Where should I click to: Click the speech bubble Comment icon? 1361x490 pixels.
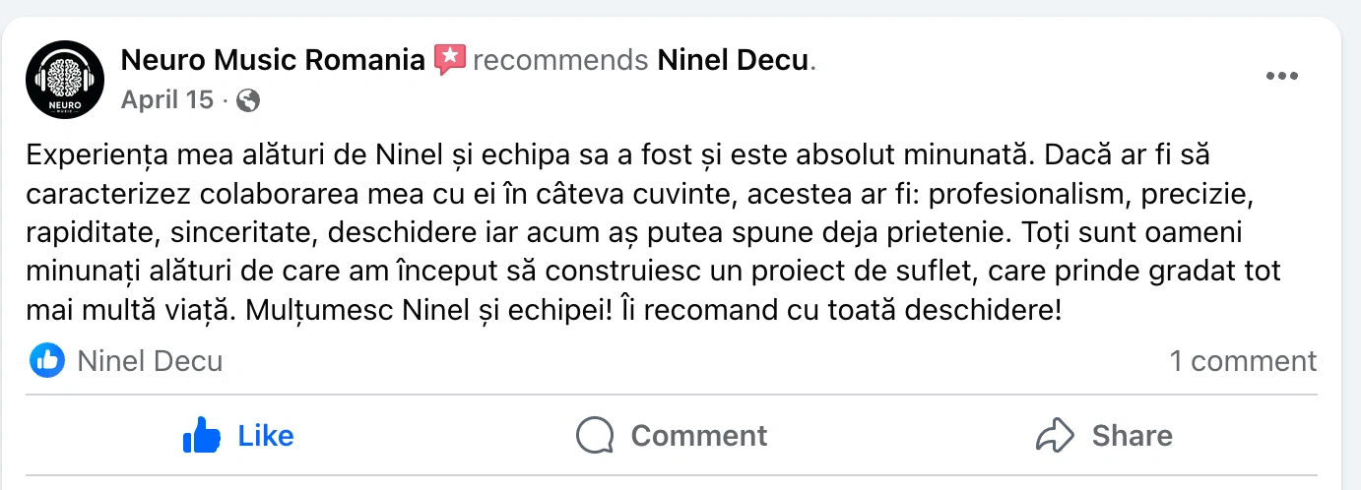595,435
